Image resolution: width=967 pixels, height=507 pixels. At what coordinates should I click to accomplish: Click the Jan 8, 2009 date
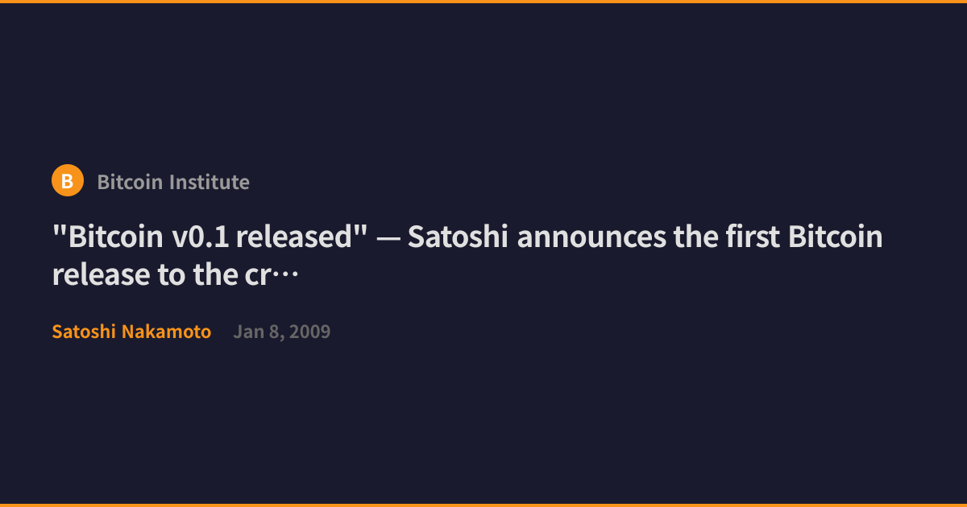281,332
